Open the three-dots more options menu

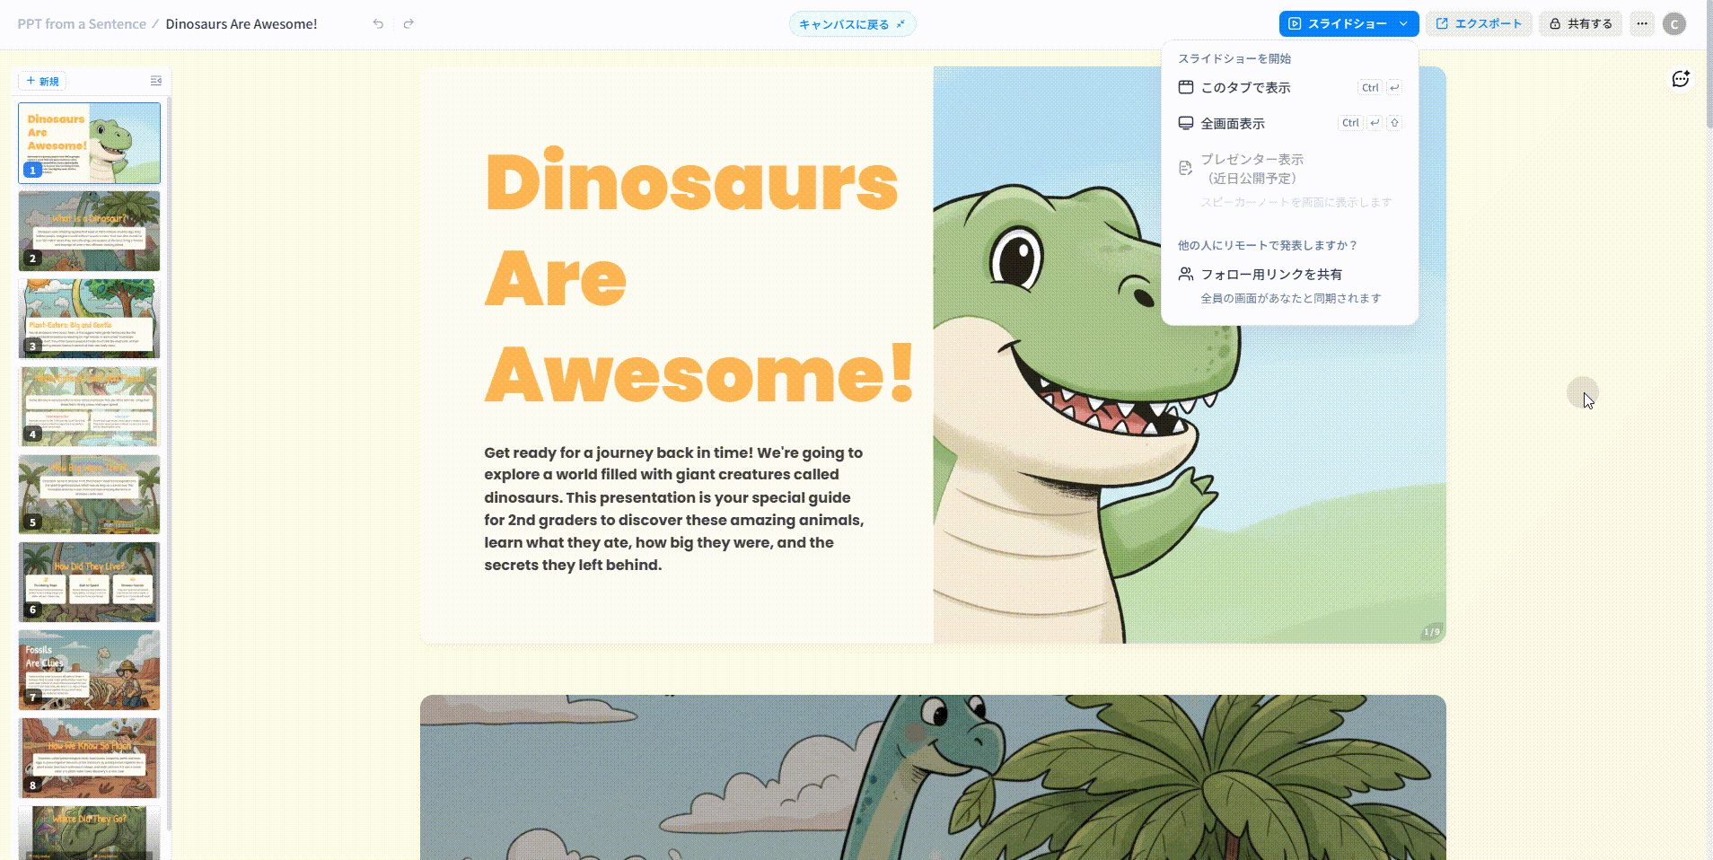(x=1642, y=24)
